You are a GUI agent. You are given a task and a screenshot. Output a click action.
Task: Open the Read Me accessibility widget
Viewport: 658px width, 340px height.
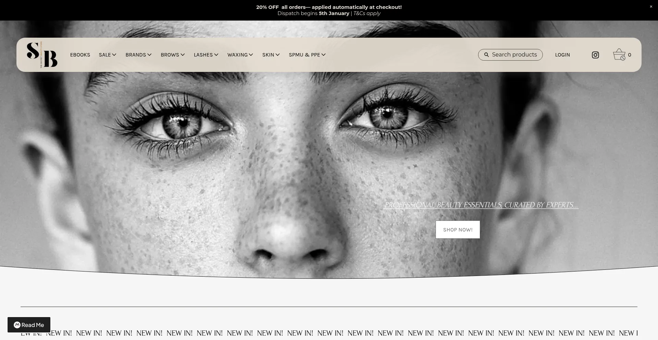(x=29, y=325)
